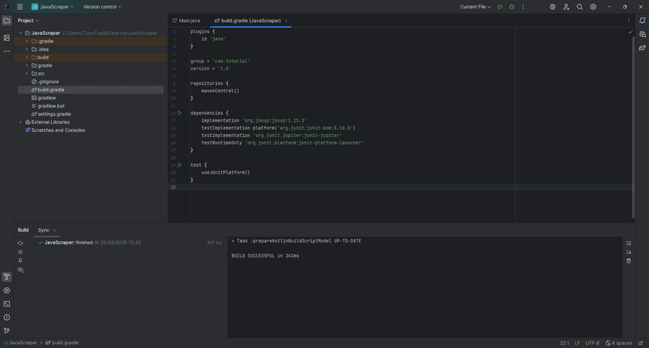Toggle scroll to end in build output

click(628, 252)
